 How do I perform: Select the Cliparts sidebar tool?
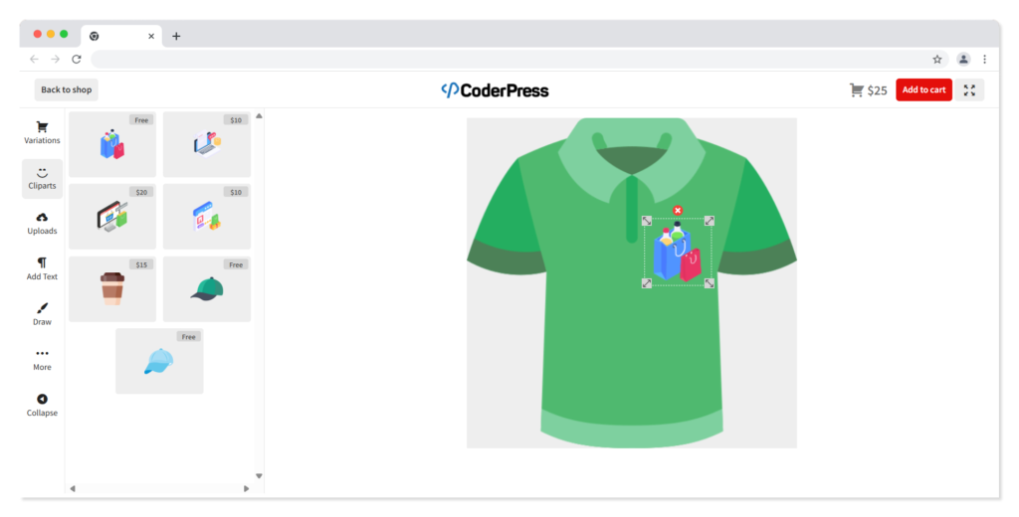42,178
